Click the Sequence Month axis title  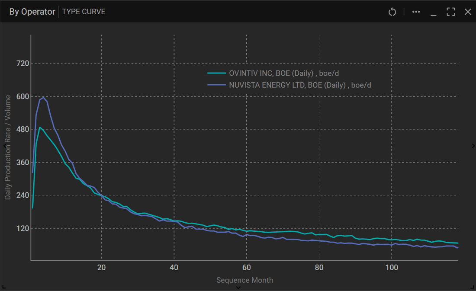pos(244,280)
